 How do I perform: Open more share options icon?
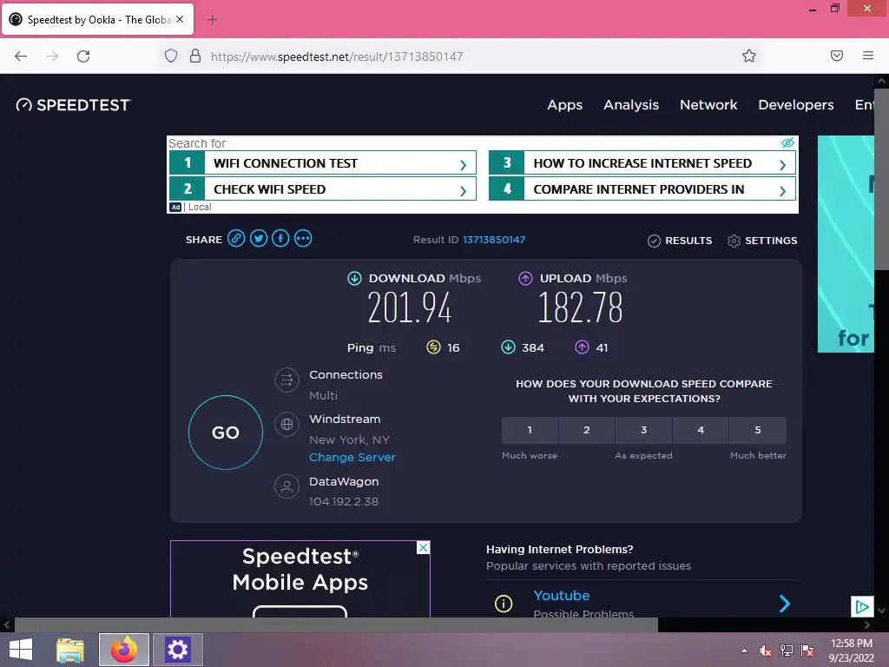click(x=303, y=239)
